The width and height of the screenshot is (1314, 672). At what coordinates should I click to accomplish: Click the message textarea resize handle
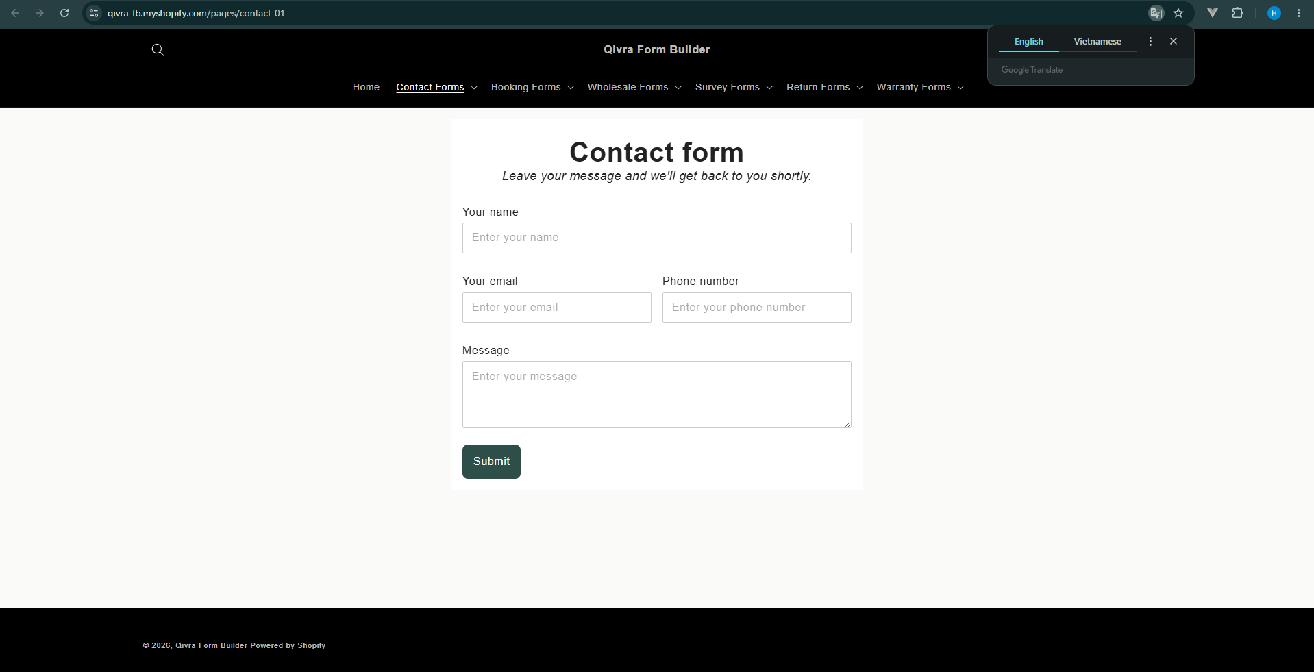[x=847, y=424]
